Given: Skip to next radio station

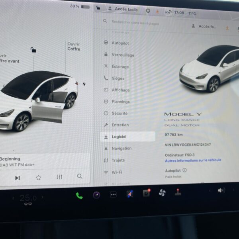Looking at the screenshot, I should [18, 178].
